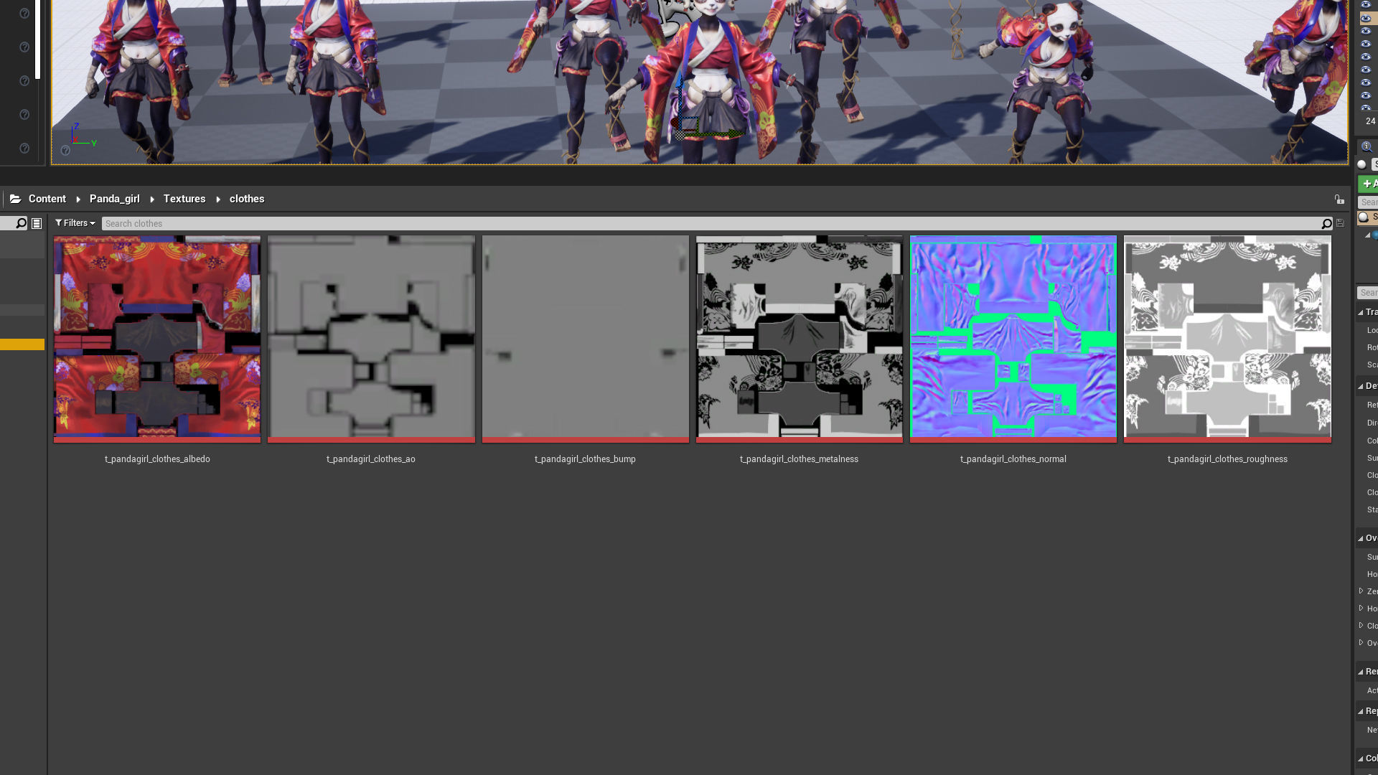Toggle highlighted eye visibility in outliner
The height and width of the screenshot is (775, 1378).
(1366, 19)
